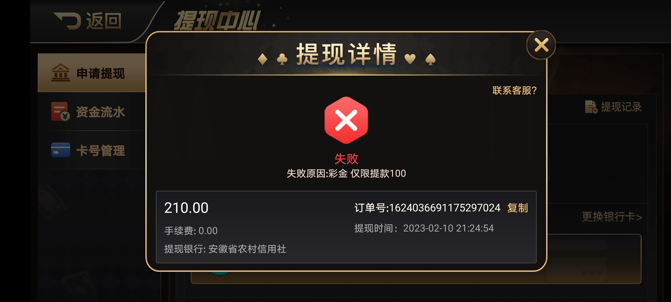The image size is (671, 302).
Task: Click the order number 1624036691175297024
Action: point(445,208)
